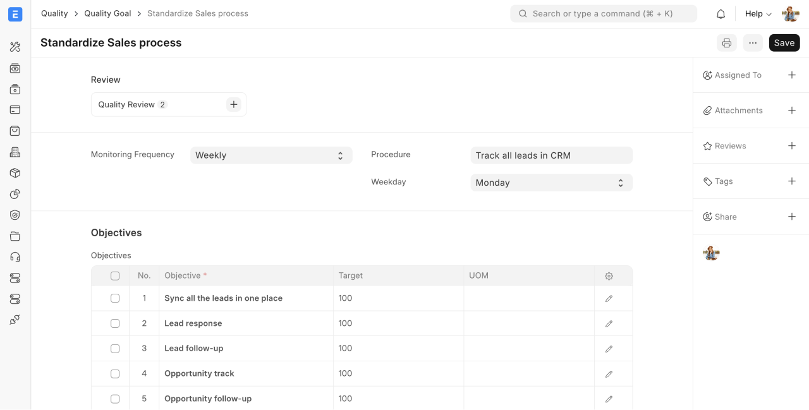Expand the Help menu

point(758,14)
